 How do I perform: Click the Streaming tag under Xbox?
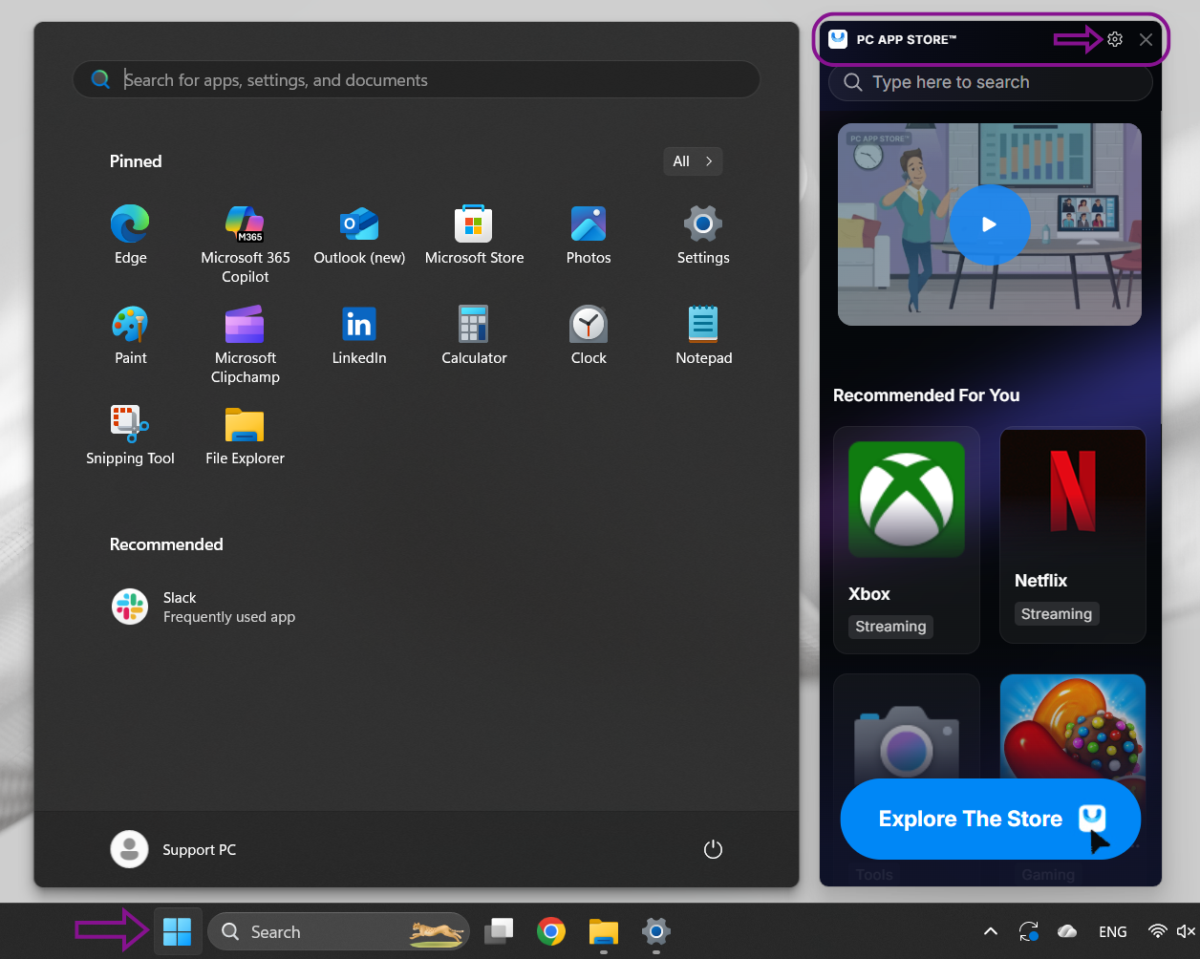[890, 627]
